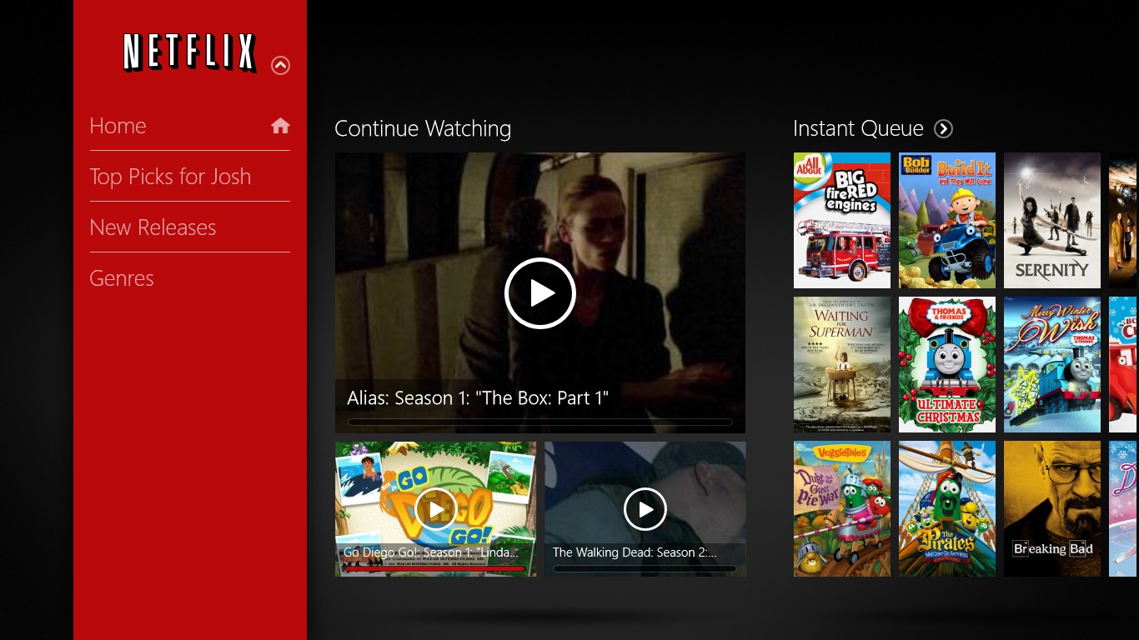Open Instant Queue via the circled arrow icon

click(943, 128)
